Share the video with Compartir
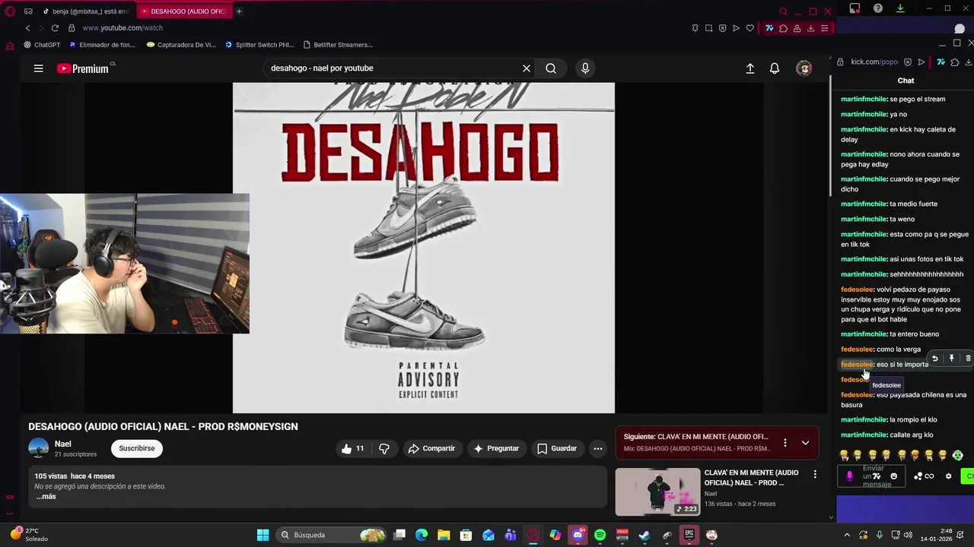This screenshot has height=547, width=974. tap(431, 448)
